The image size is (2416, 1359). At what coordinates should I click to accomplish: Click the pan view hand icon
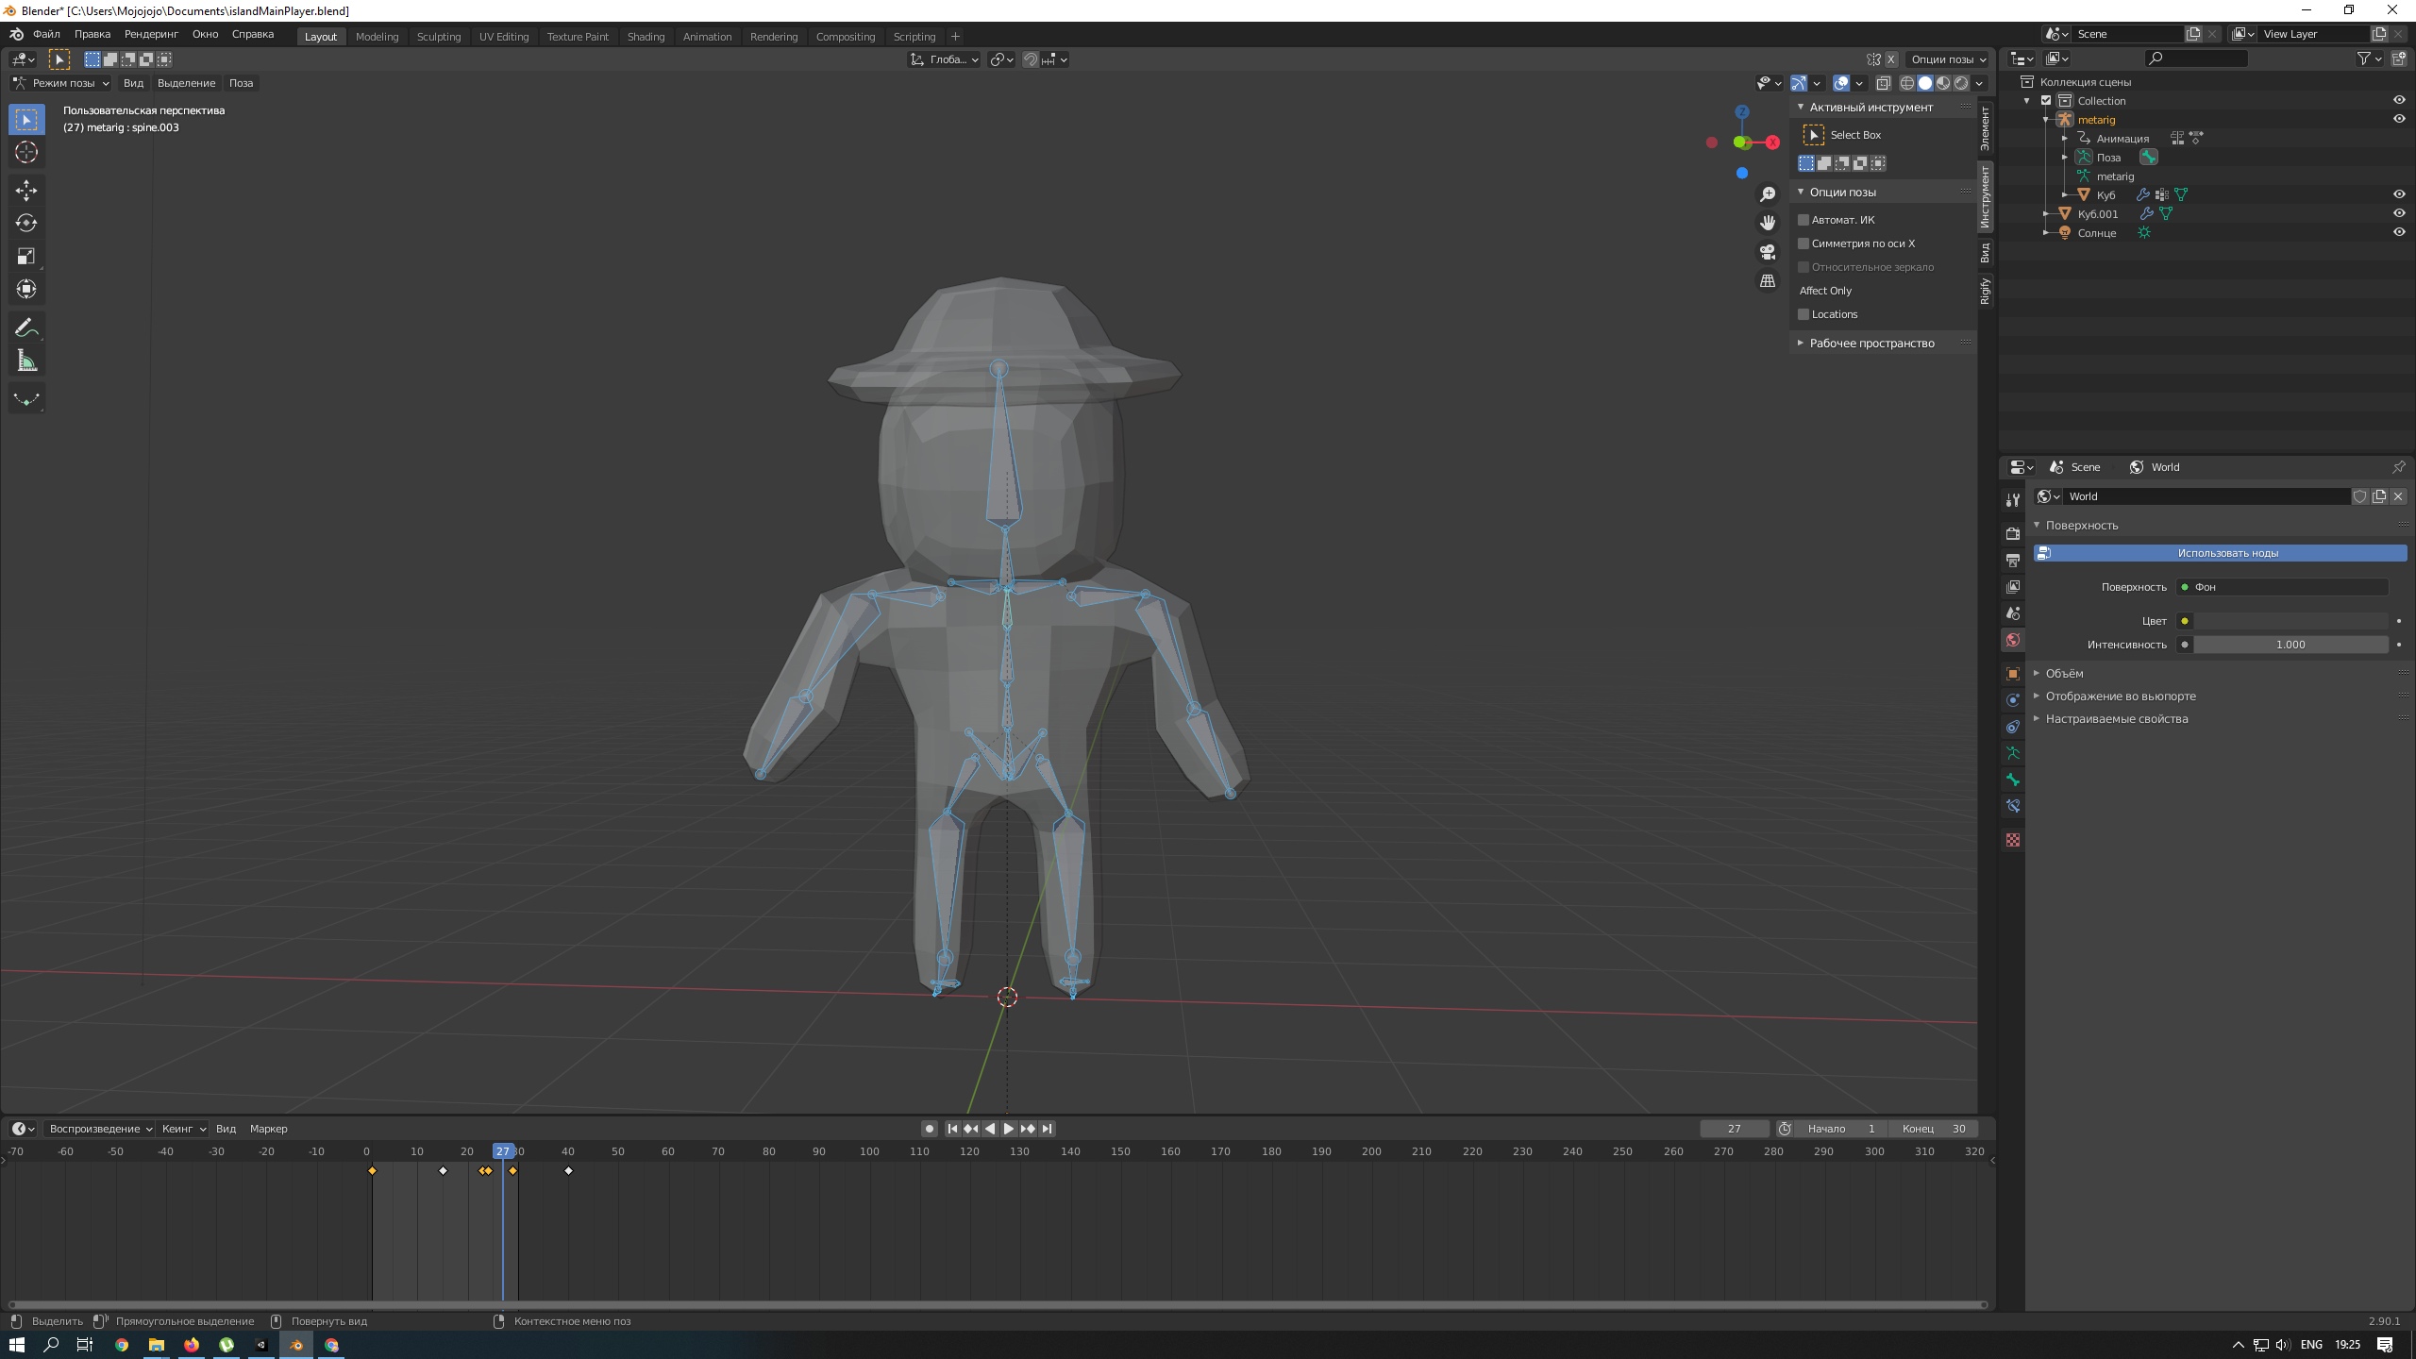point(1768,223)
